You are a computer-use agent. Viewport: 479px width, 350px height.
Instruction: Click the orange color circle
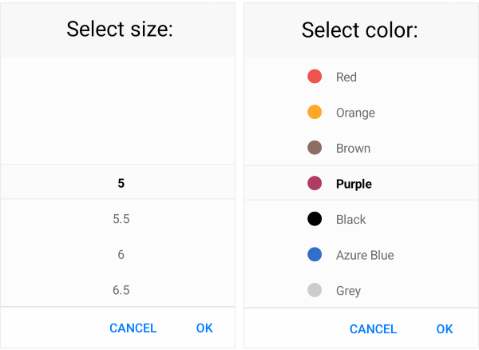(x=315, y=113)
